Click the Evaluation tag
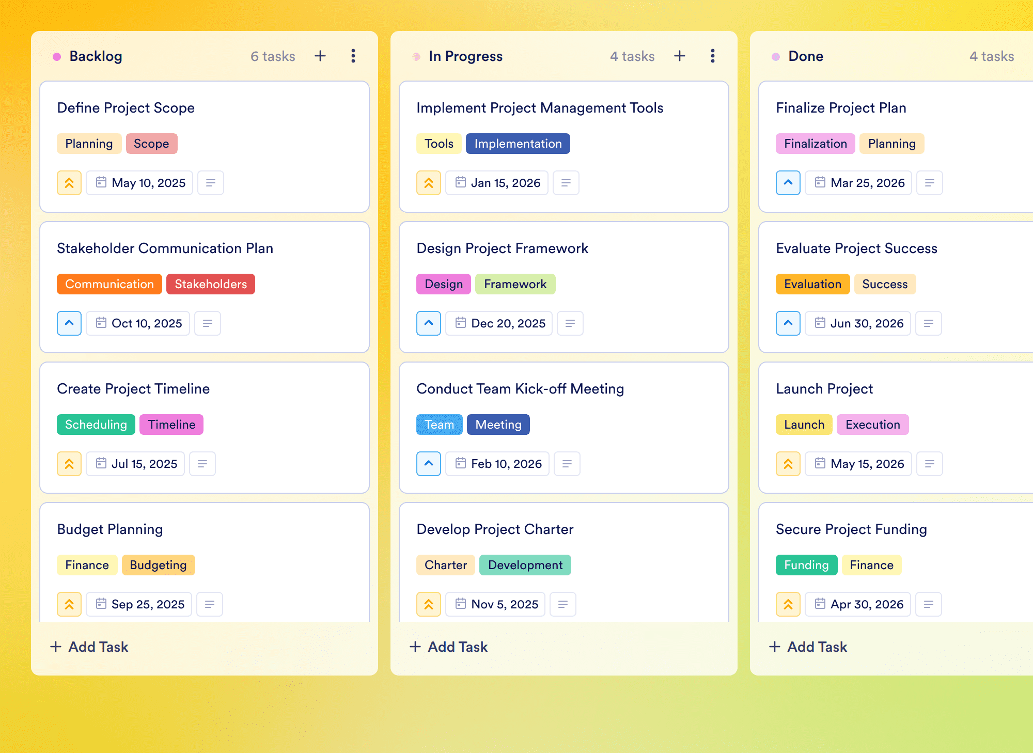 (x=812, y=284)
